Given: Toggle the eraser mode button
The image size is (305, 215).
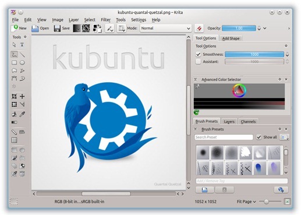Looking at the screenshot, I should [x=199, y=29].
